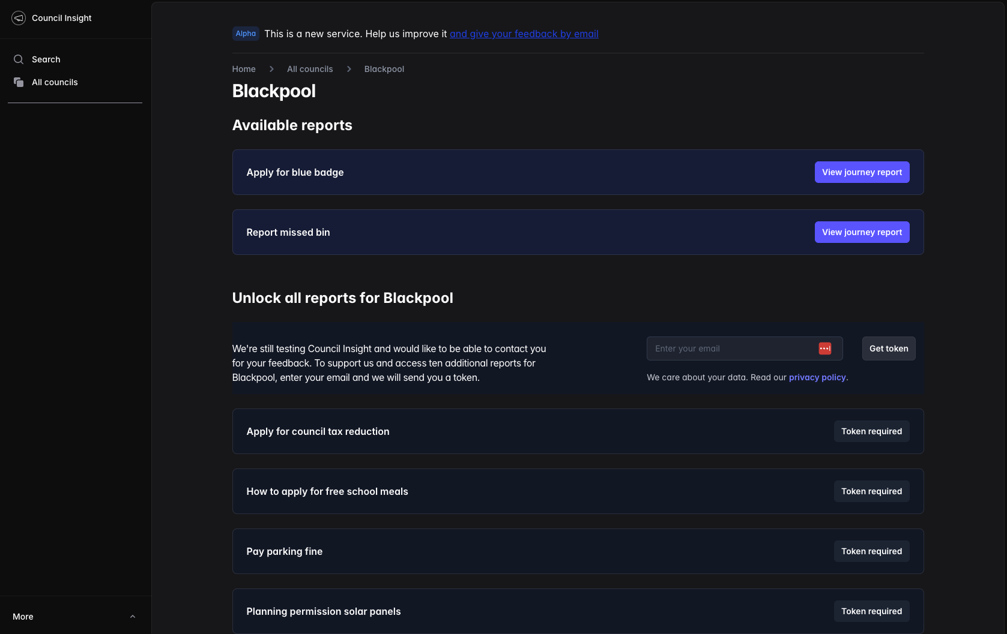Go to All councils in sidebar

point(55,82)
